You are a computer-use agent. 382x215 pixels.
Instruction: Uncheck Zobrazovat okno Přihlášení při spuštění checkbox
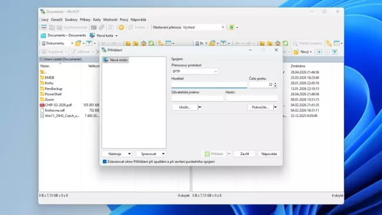[x=105, y=162]
